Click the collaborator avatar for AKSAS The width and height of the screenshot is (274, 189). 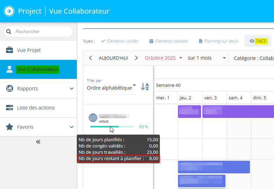point(93,118)
